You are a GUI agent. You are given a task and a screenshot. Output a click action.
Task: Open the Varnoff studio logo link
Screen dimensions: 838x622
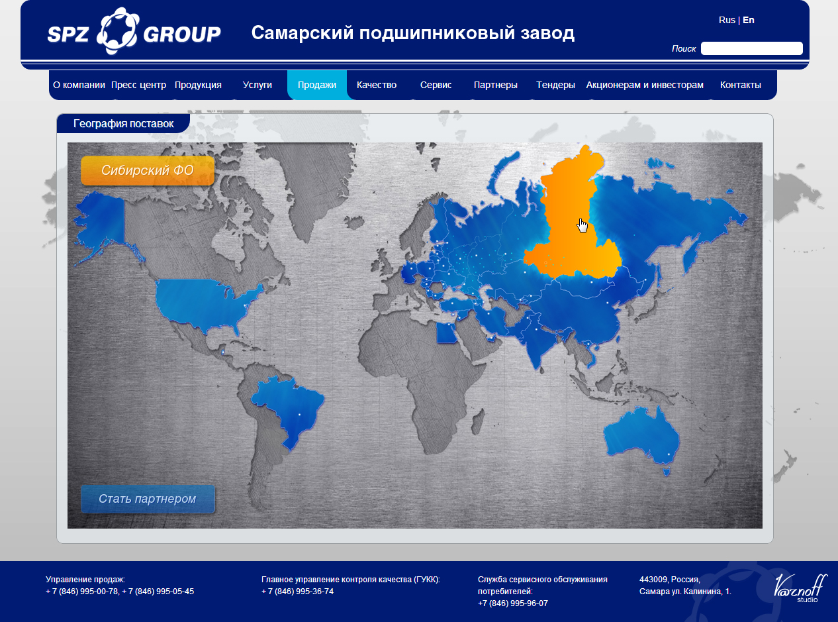pyautogui.click(x=800, y=588)
